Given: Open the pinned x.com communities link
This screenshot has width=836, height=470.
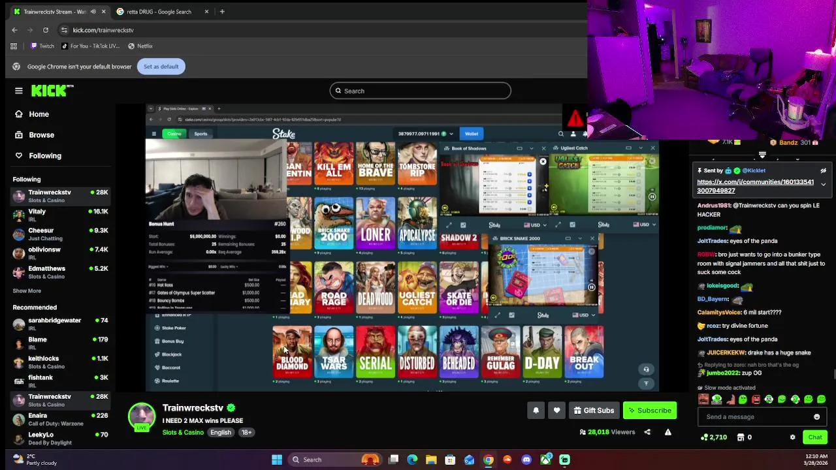Looking at the screenshot, I should click(755, 186).
